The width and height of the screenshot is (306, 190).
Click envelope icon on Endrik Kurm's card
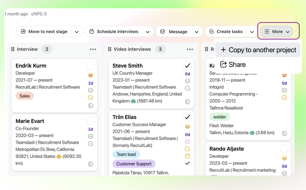[91, 90]
